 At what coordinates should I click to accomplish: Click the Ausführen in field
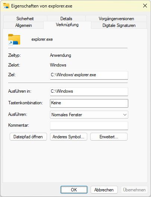coord(89,92)
